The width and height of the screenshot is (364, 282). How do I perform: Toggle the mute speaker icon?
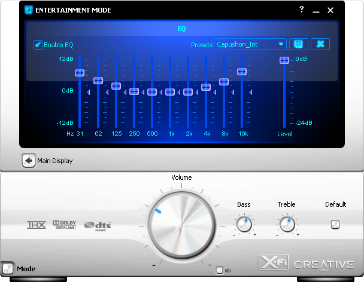point(228,271)
